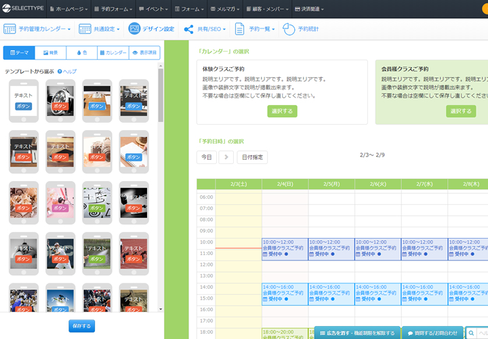Click the 保存する button

81,326
